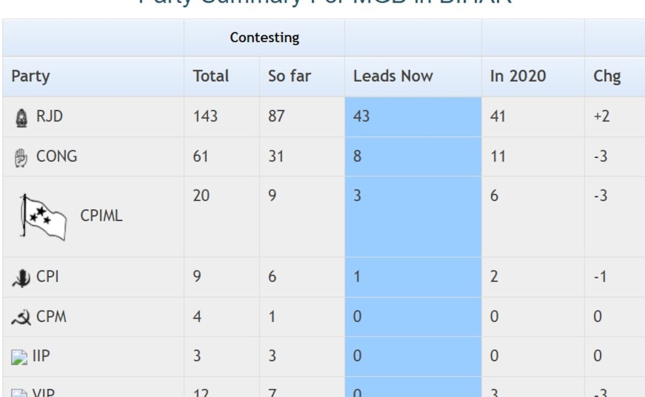Click the CPIML party name
Screen dimensions: 645x397
[x=101, y=216]
